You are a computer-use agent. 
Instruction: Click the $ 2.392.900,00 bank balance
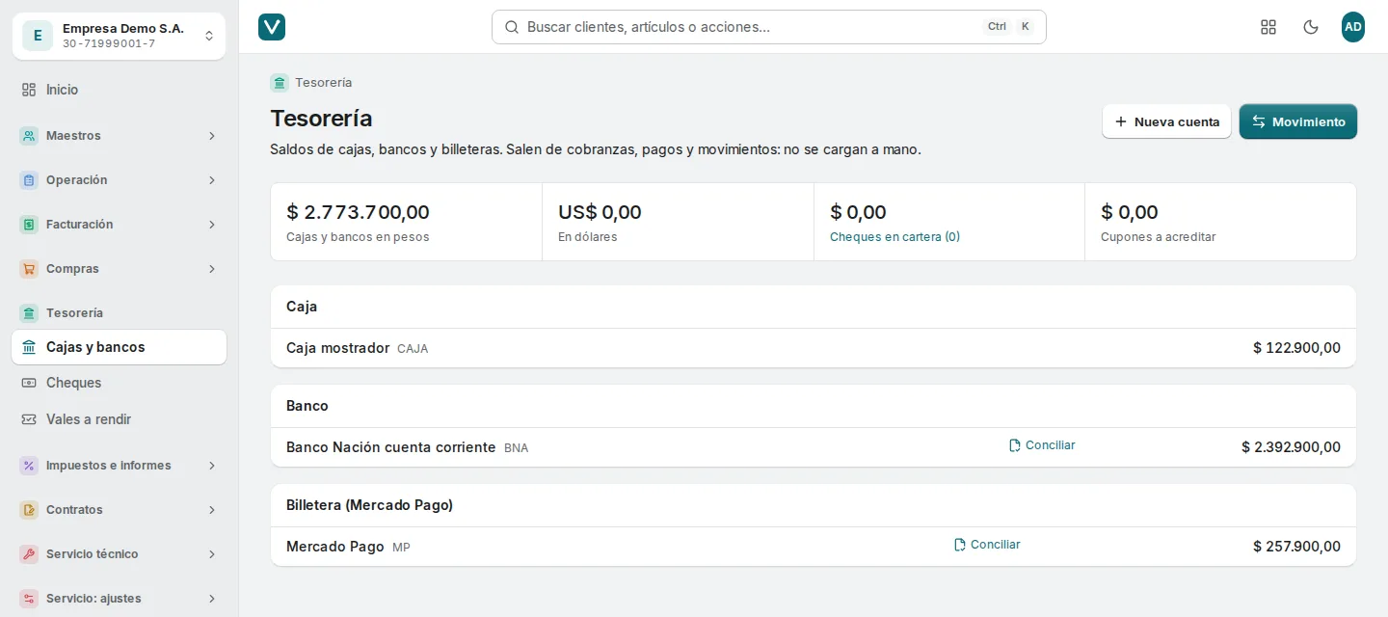tap(1291, 447)
